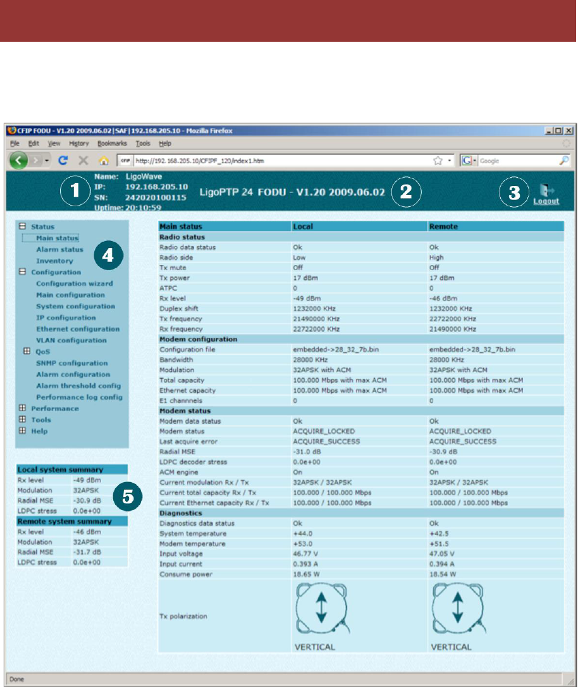This screenshot has height=687, width=578.
Task: Open the View menu
Action: (x=54, y=143)
